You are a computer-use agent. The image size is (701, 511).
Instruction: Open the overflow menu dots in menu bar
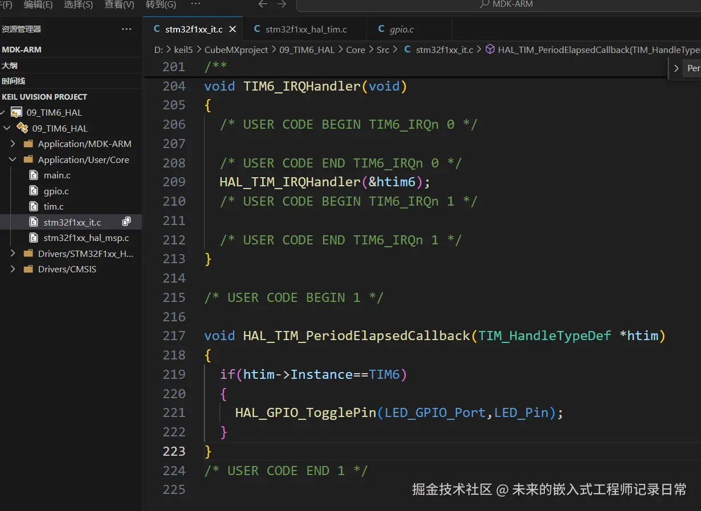click(x=195, y=4)
